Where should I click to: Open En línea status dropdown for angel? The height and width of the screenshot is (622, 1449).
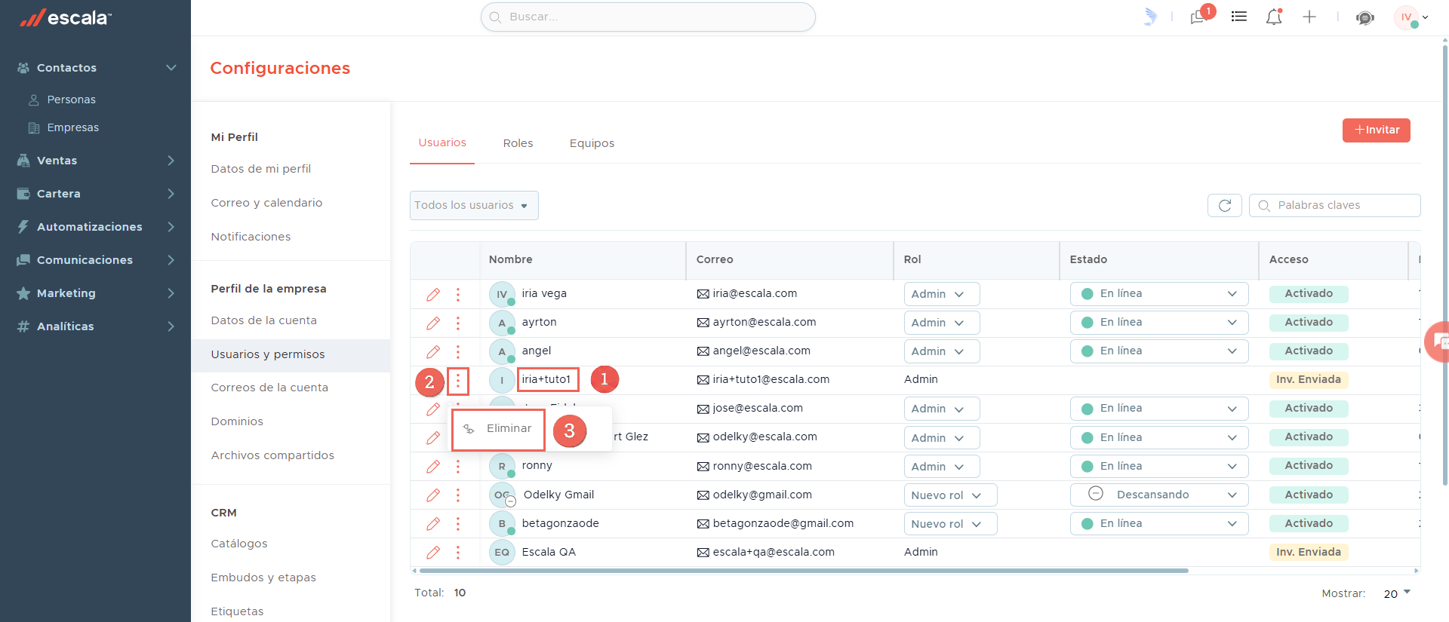[1158, 351]
